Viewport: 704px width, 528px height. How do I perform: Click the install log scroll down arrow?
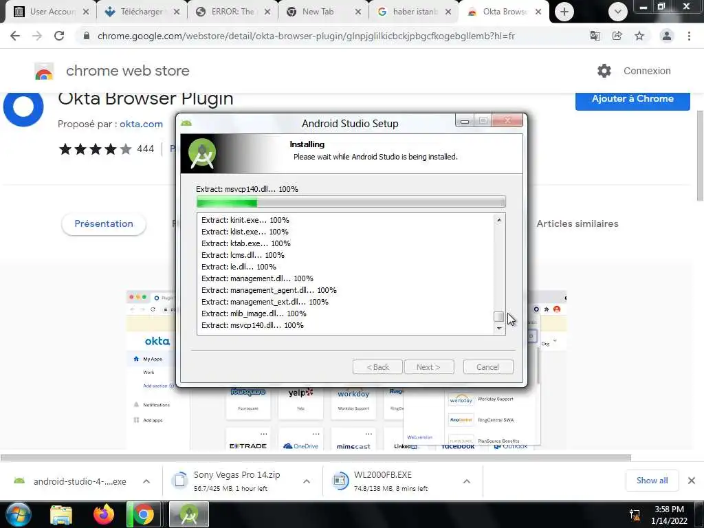499,328
